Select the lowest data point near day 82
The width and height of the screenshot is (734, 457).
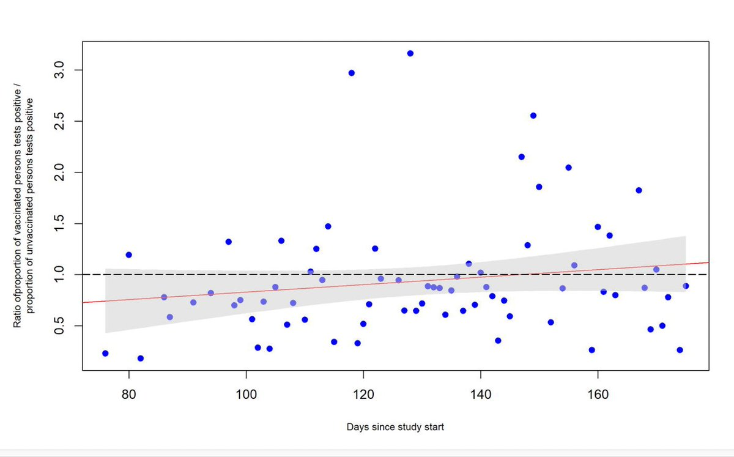click(141, 359)
